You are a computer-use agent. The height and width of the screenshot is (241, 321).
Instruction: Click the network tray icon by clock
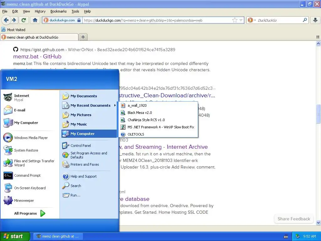tap(298, 236)
